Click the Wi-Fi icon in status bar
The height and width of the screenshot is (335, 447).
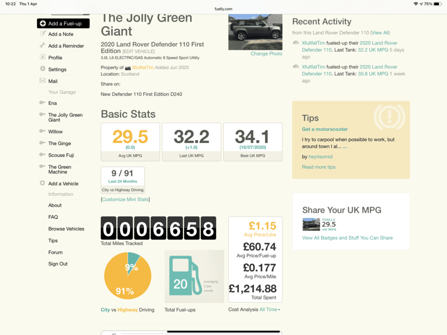pos(416,4)
